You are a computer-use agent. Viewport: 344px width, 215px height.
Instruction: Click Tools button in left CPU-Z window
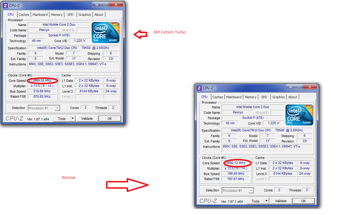[62, 119]
